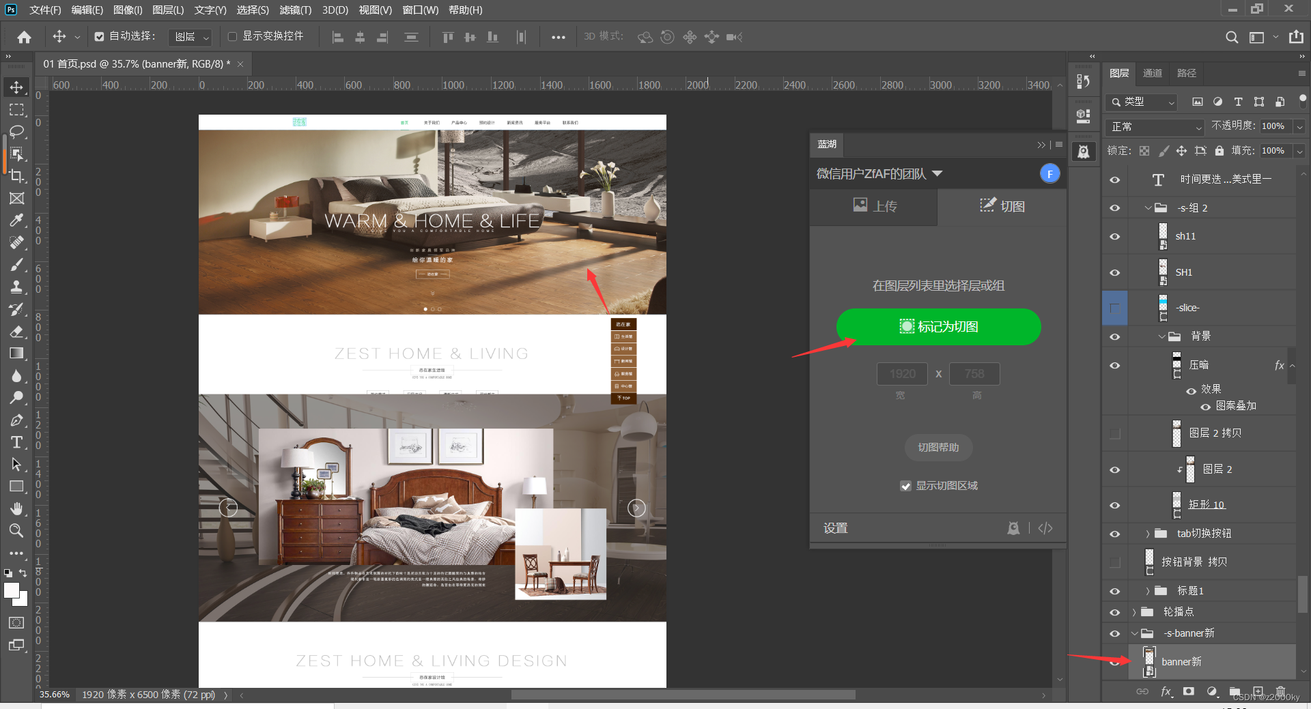Select the Frame tool
The image size is (1311, 709).
16,198
